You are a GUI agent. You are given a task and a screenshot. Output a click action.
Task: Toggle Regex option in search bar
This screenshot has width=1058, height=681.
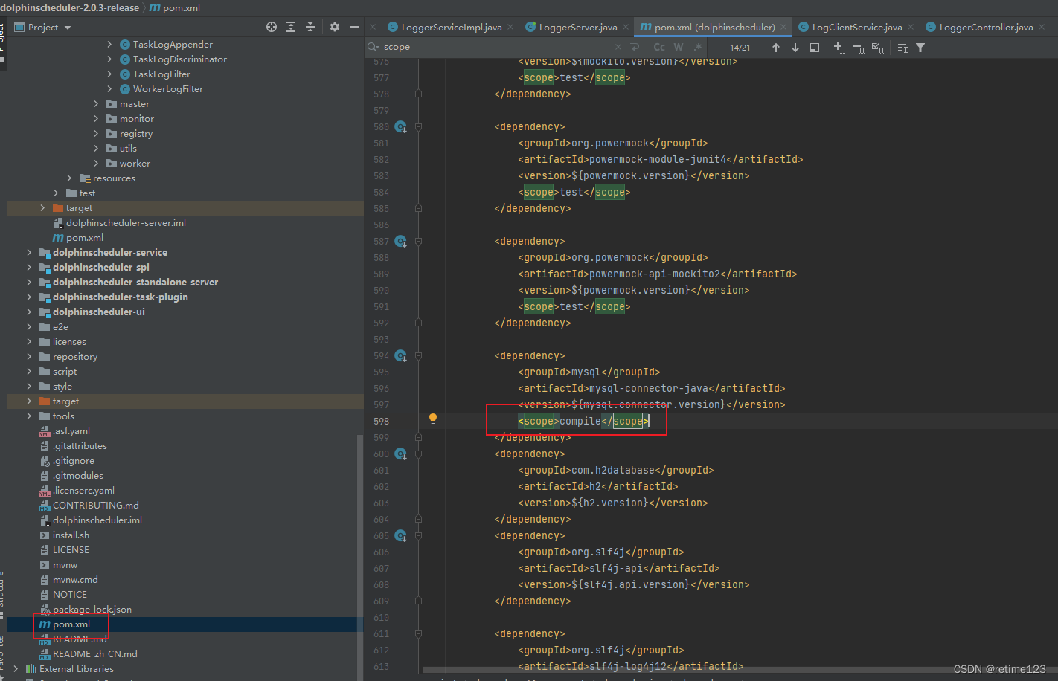point(698,47)
